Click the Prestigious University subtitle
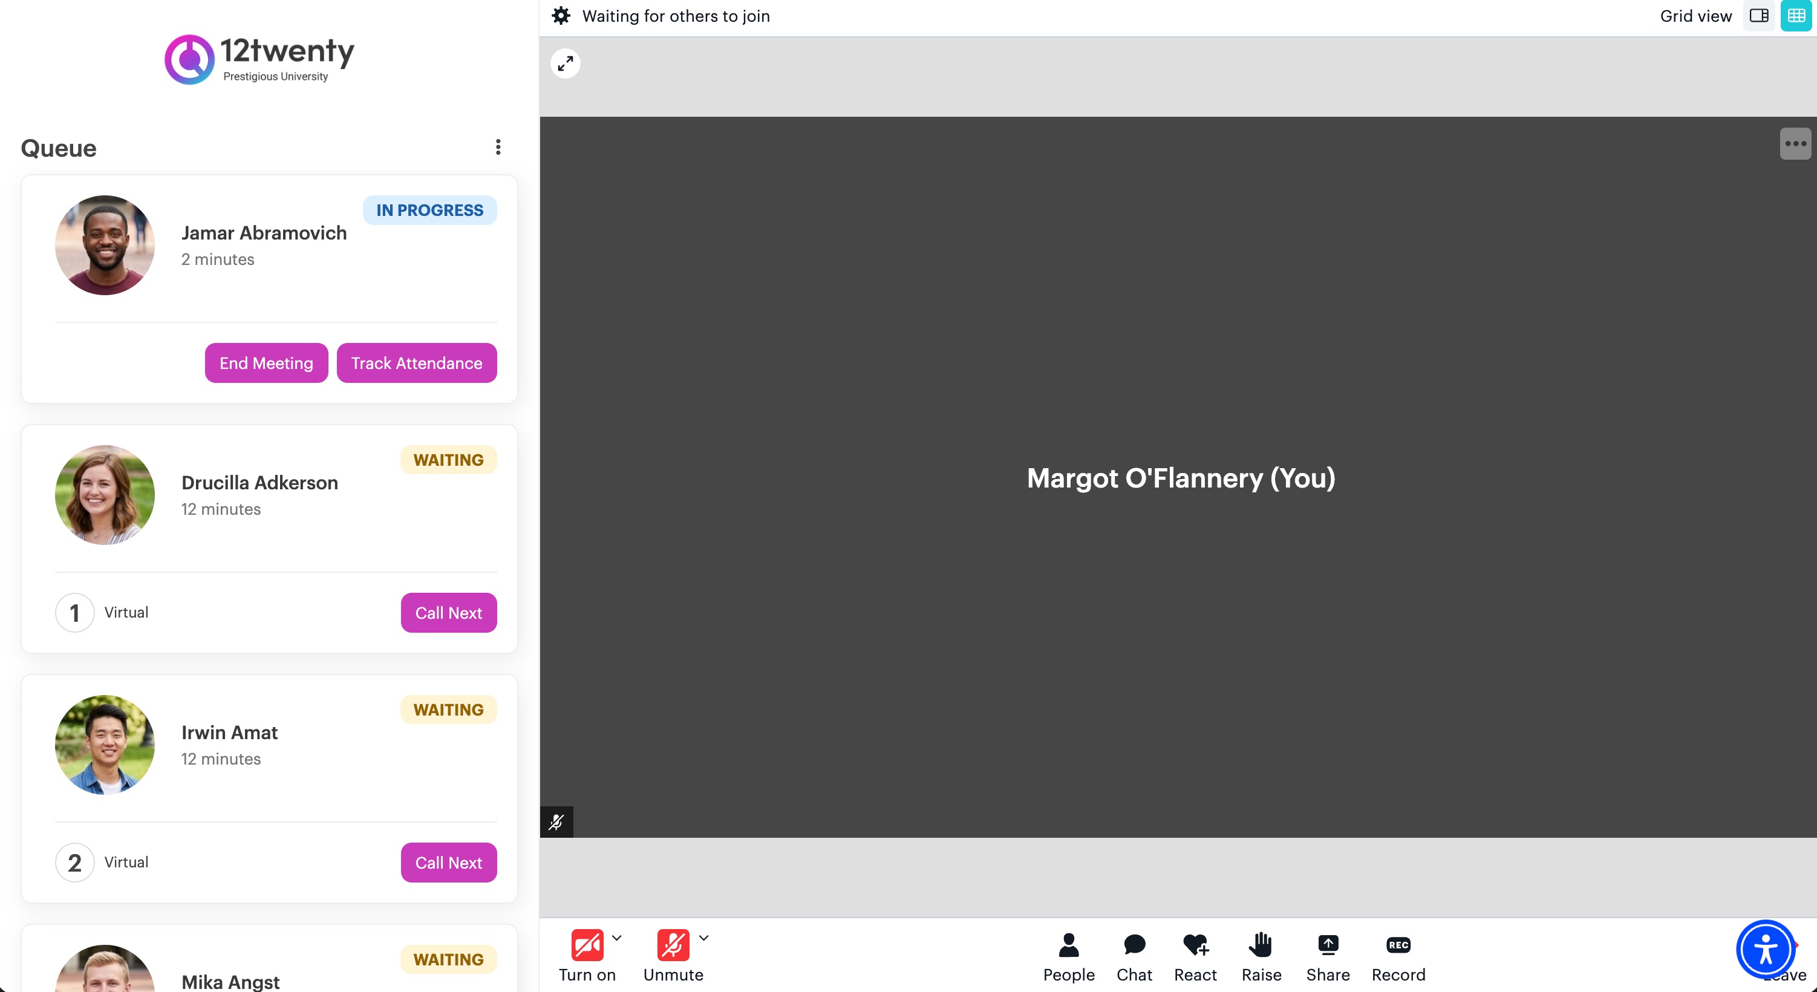 pos(275,76)
